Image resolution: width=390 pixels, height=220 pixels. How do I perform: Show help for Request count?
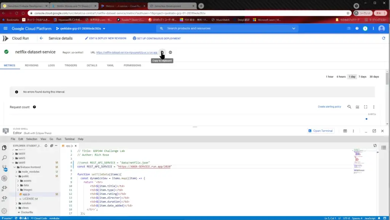pyautogui.click(x=34, y=107)
